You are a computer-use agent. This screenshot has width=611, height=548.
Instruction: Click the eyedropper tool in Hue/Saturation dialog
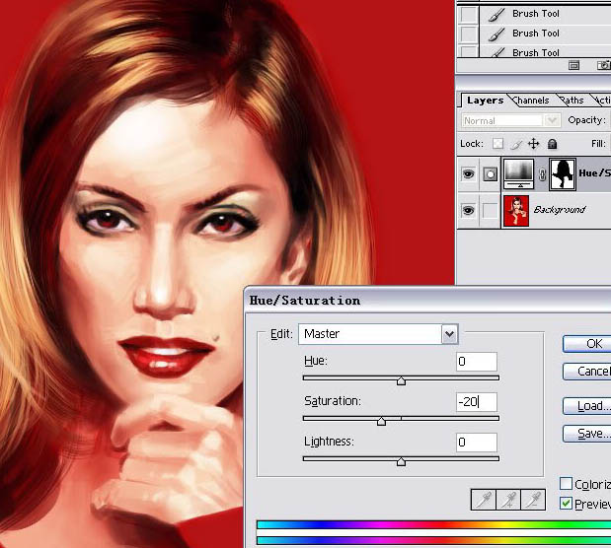(484, 500)
